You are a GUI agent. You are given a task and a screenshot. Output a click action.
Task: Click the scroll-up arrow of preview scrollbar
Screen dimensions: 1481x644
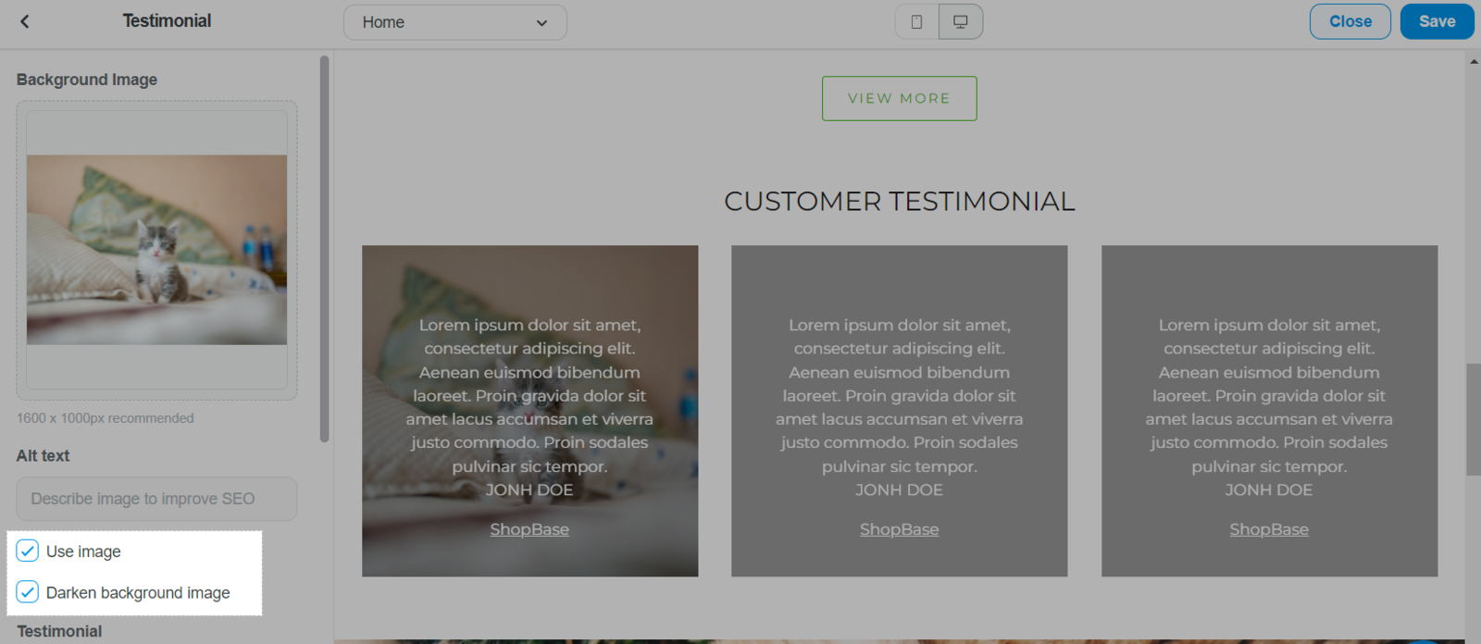(1474, 61)
